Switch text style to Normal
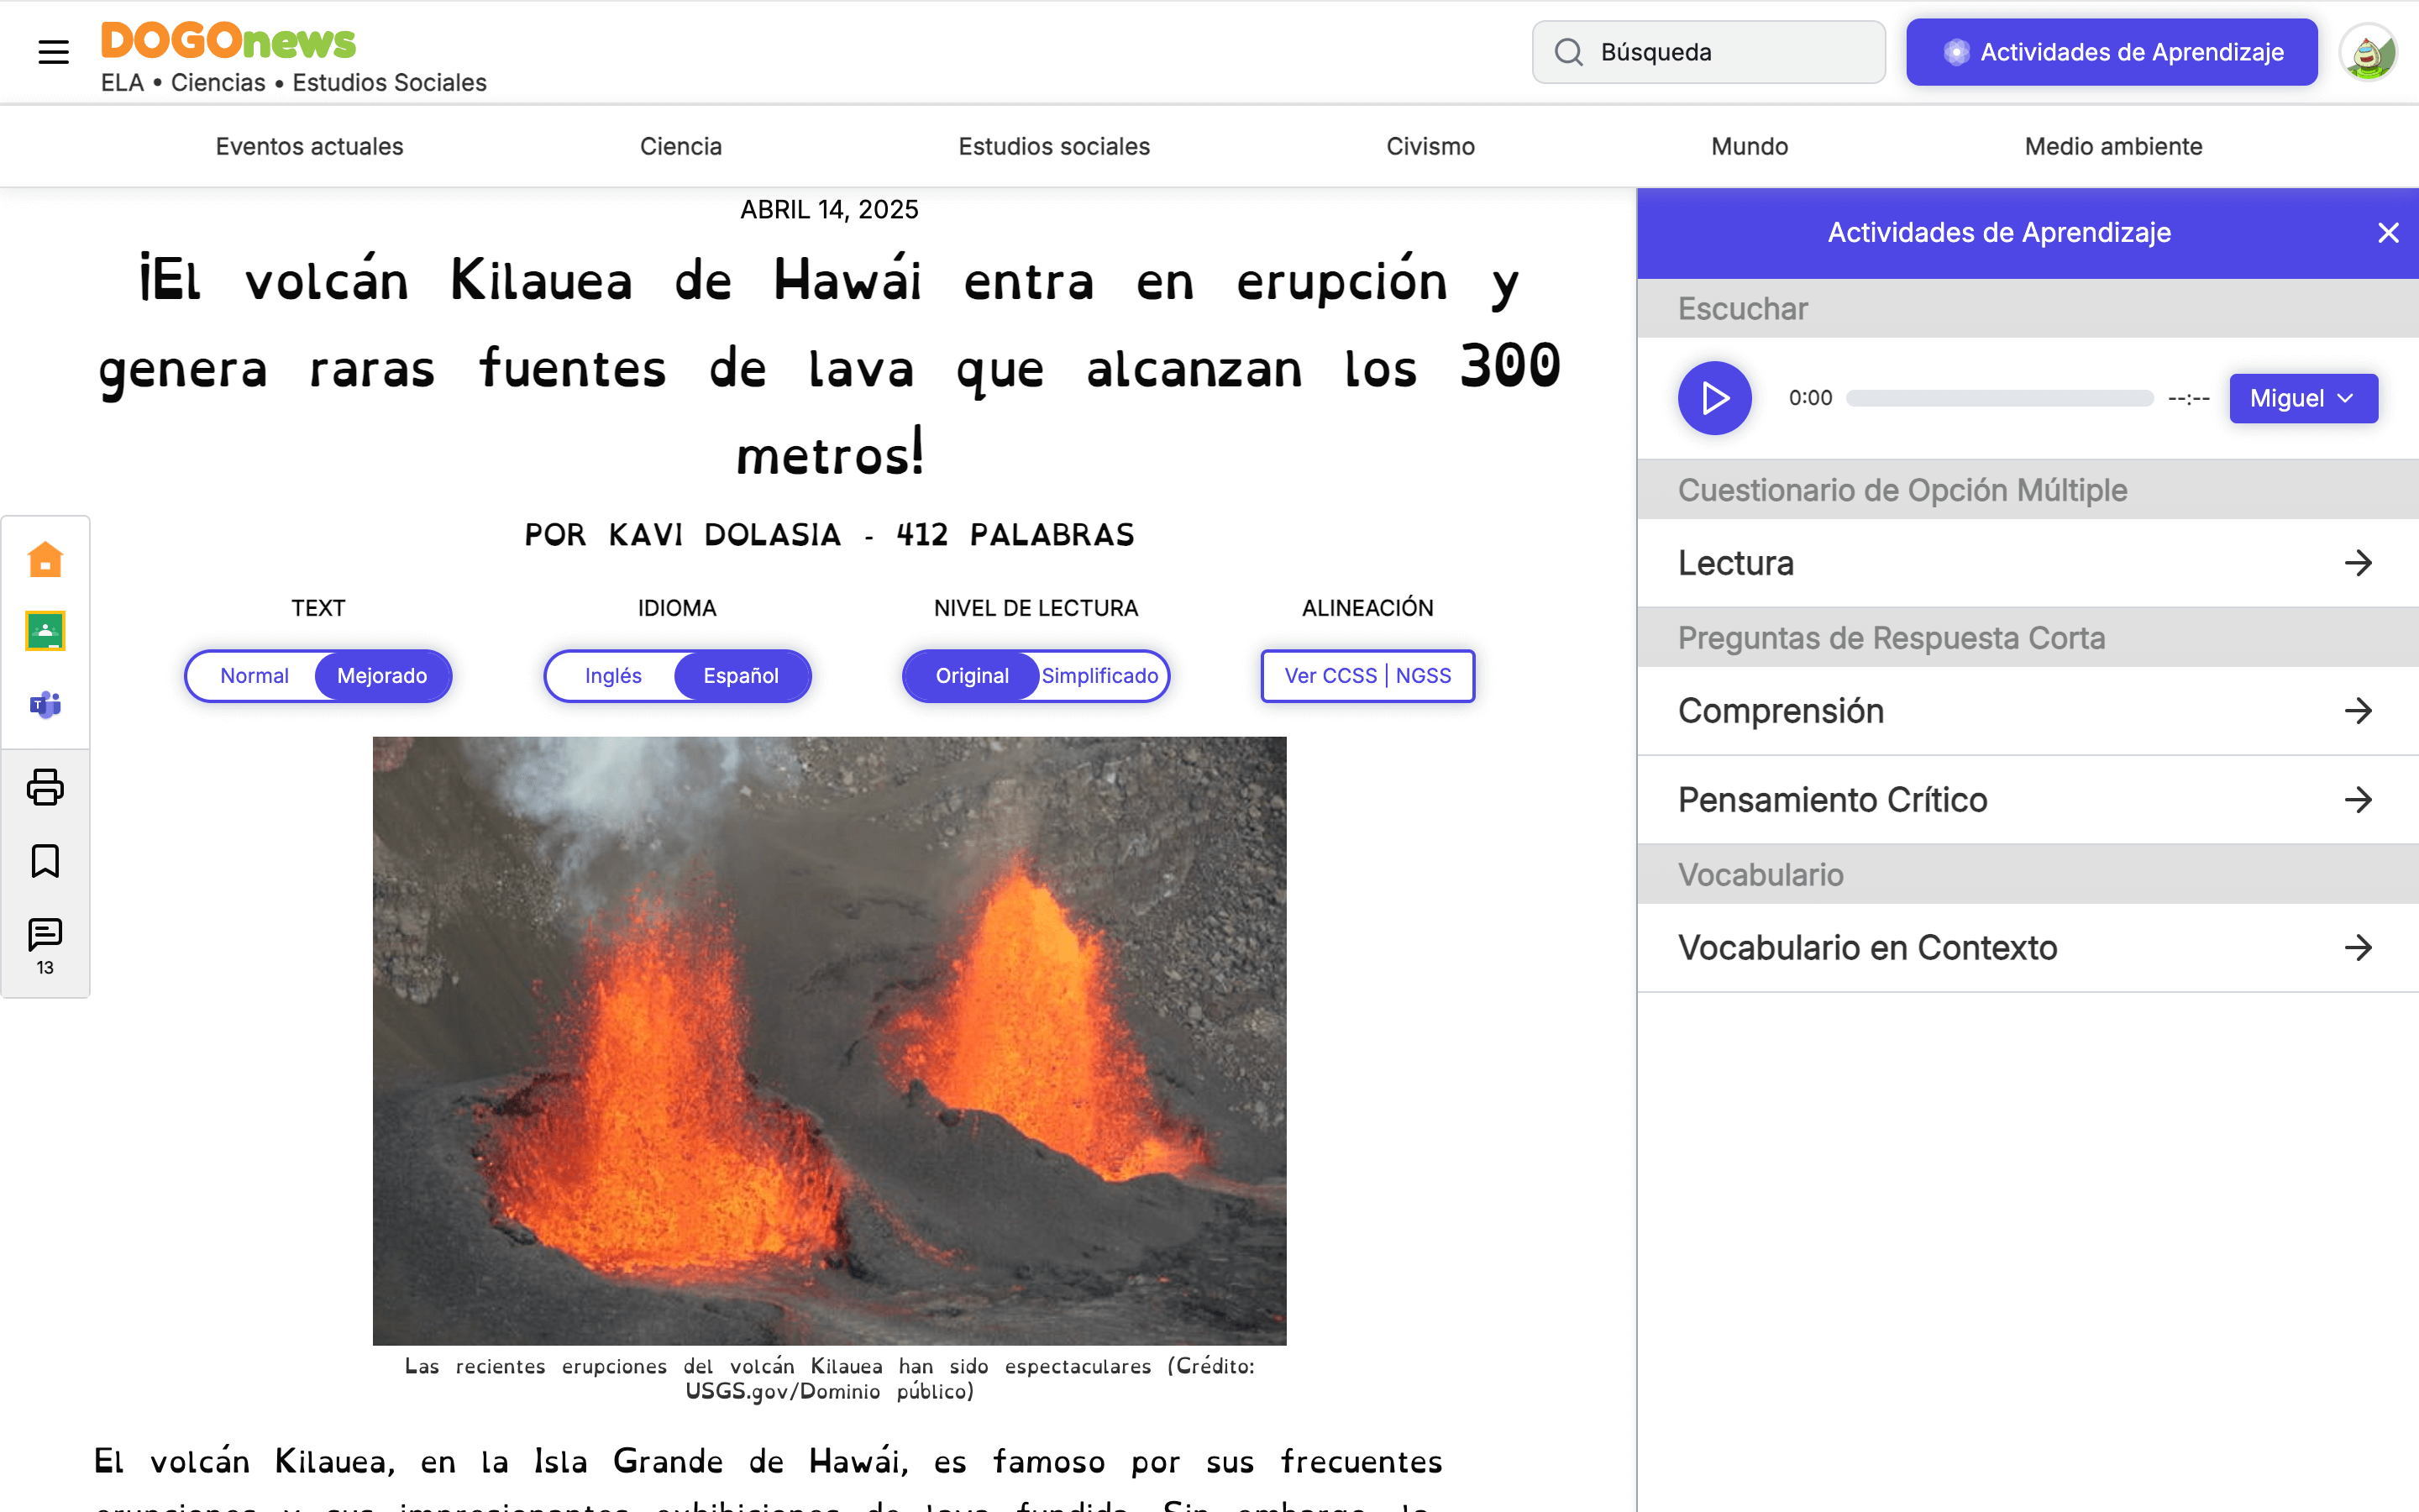 tap(254, 676)
